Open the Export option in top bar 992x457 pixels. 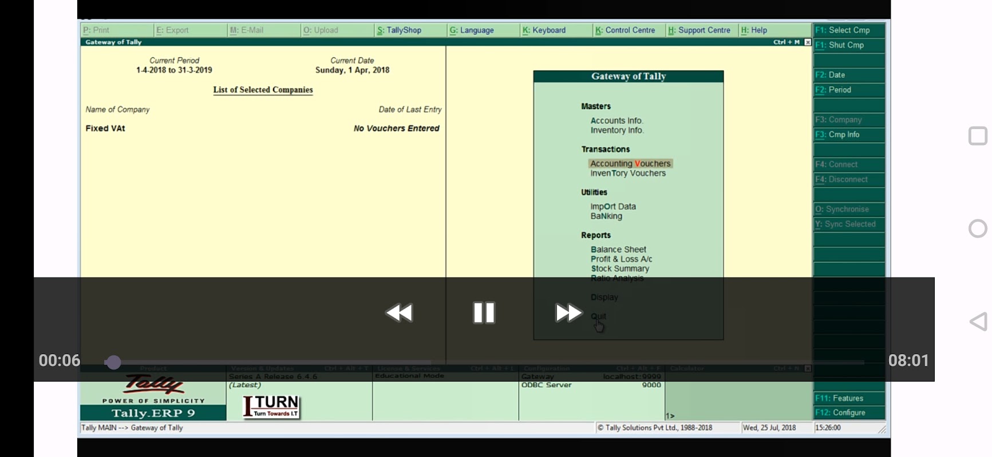click(190, 30)
